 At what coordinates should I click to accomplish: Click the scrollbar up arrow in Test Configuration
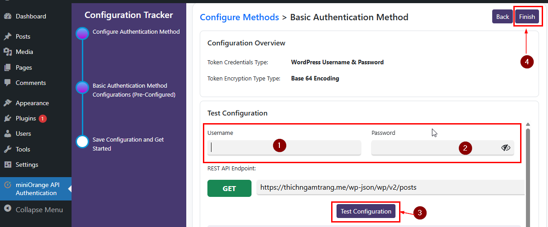(x=528, y=125)
